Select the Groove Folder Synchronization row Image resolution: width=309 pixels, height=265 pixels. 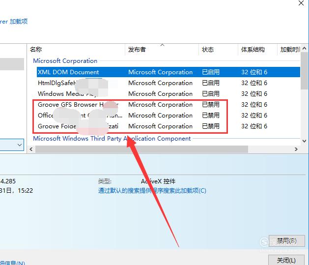pos(169,126)
